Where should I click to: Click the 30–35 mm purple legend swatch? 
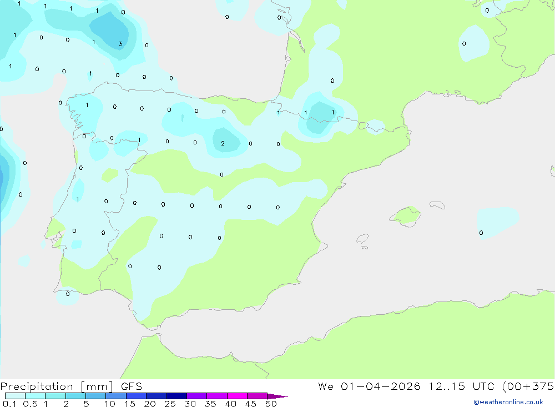[x=197, y=396]
